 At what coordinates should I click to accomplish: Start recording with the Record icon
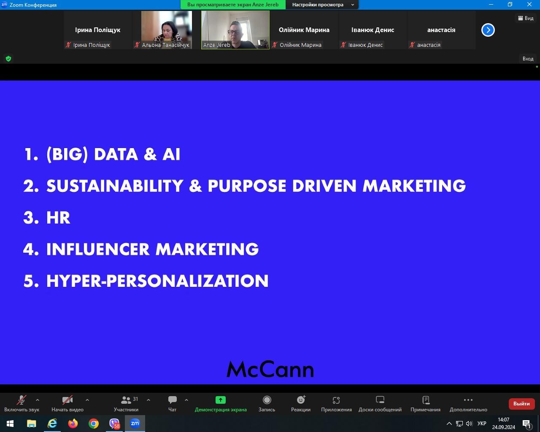[267, 403]
